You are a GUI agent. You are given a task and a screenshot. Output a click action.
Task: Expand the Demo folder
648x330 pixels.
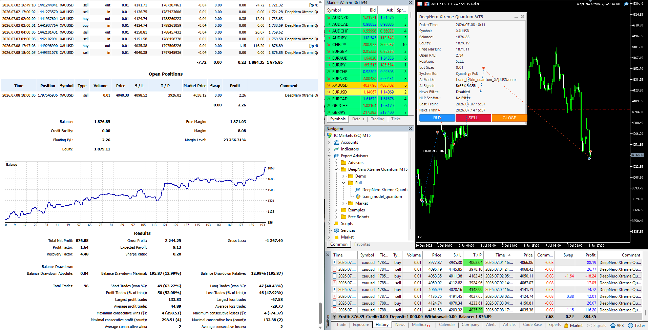coord(343,176)
